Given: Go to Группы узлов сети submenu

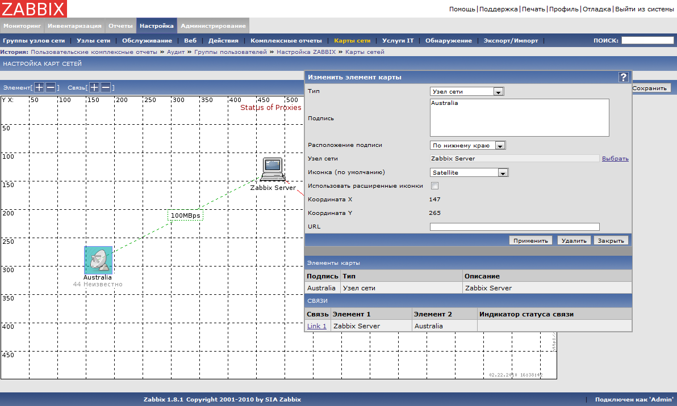Looking at the screenshot, I should pyautogui.click(x=34, y=40).
